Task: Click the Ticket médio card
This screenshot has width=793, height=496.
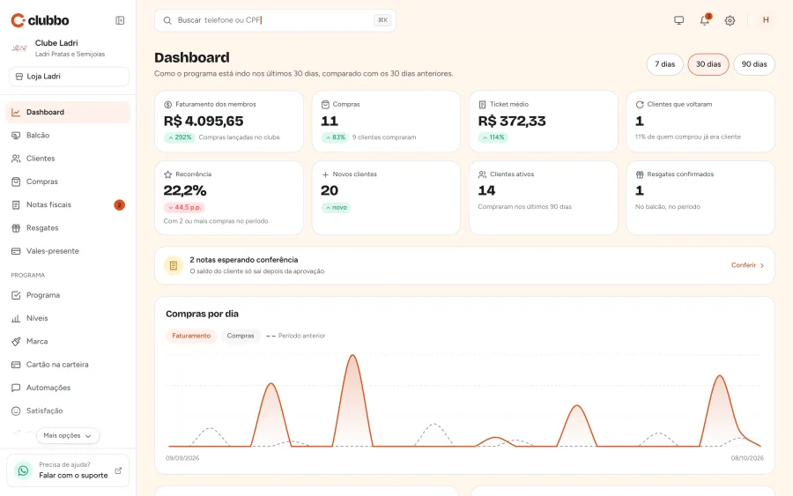Action: (x=544, y=122)
